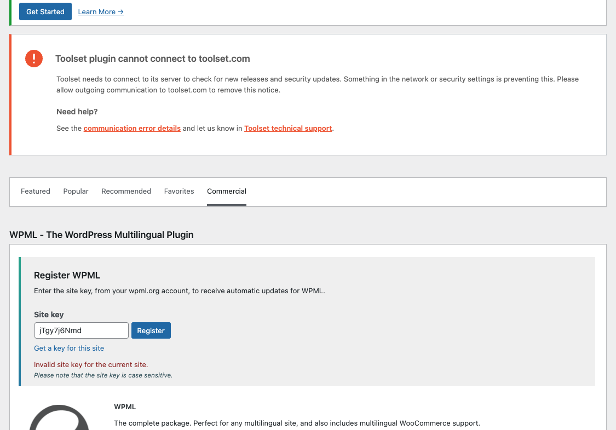The width and height of the screenshot is (616, 430).
Task: Click the Toolset cannot connect heading
Action: click(152, 59)
